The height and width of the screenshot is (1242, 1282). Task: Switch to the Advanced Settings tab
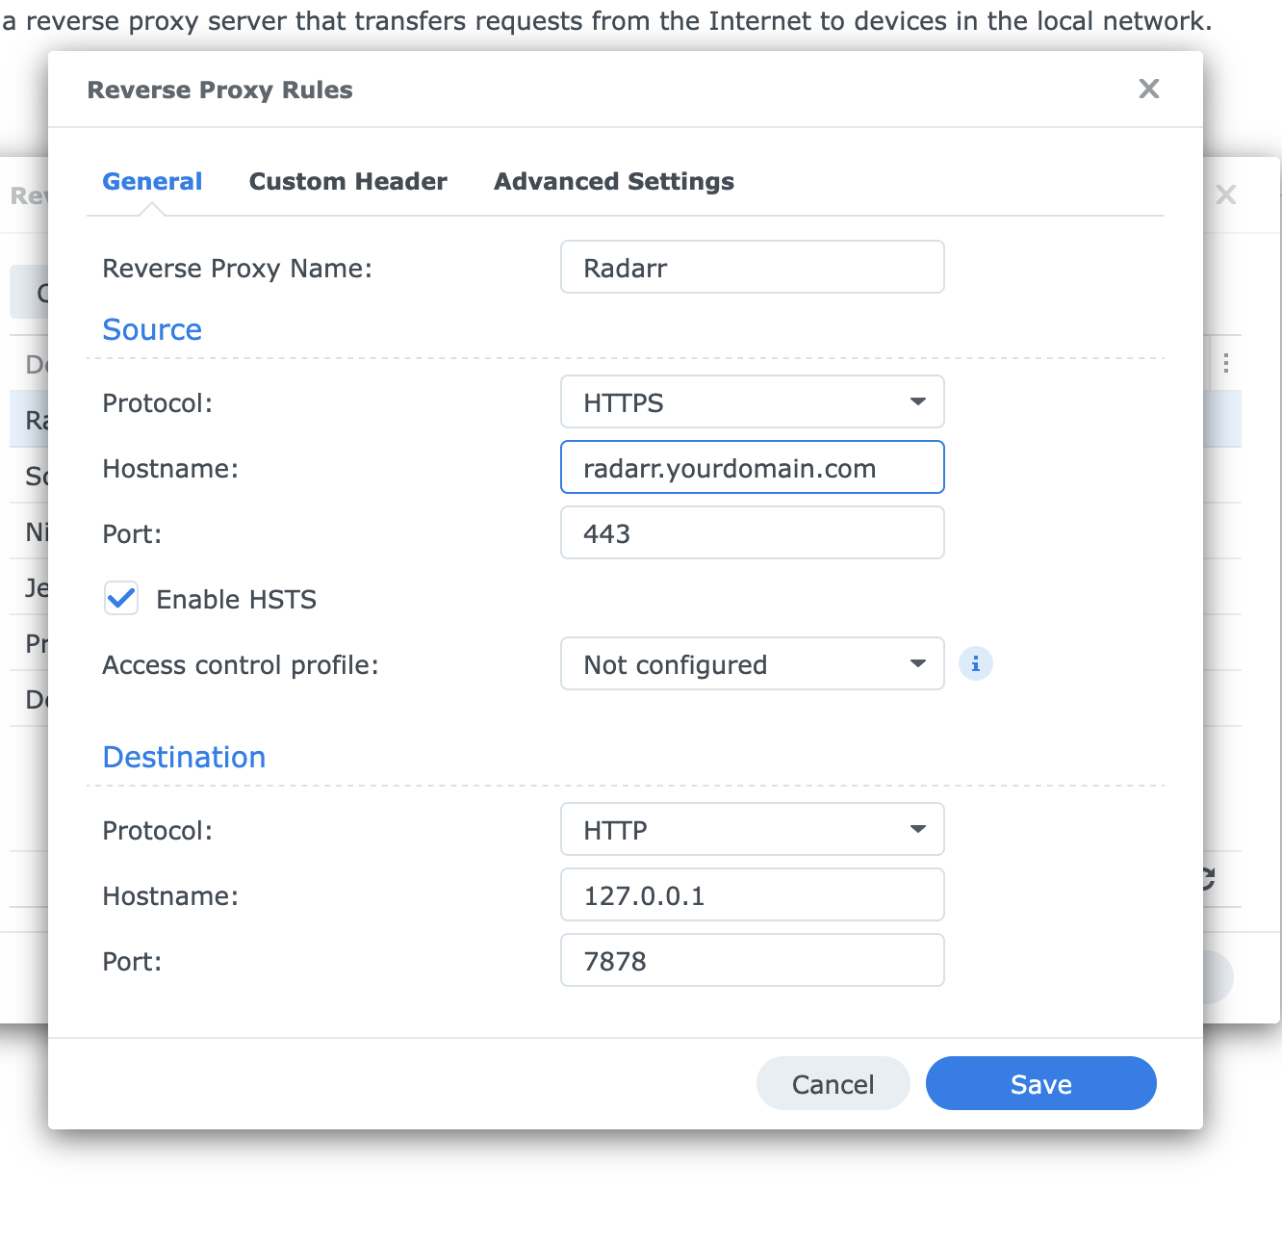click(613, 181)
